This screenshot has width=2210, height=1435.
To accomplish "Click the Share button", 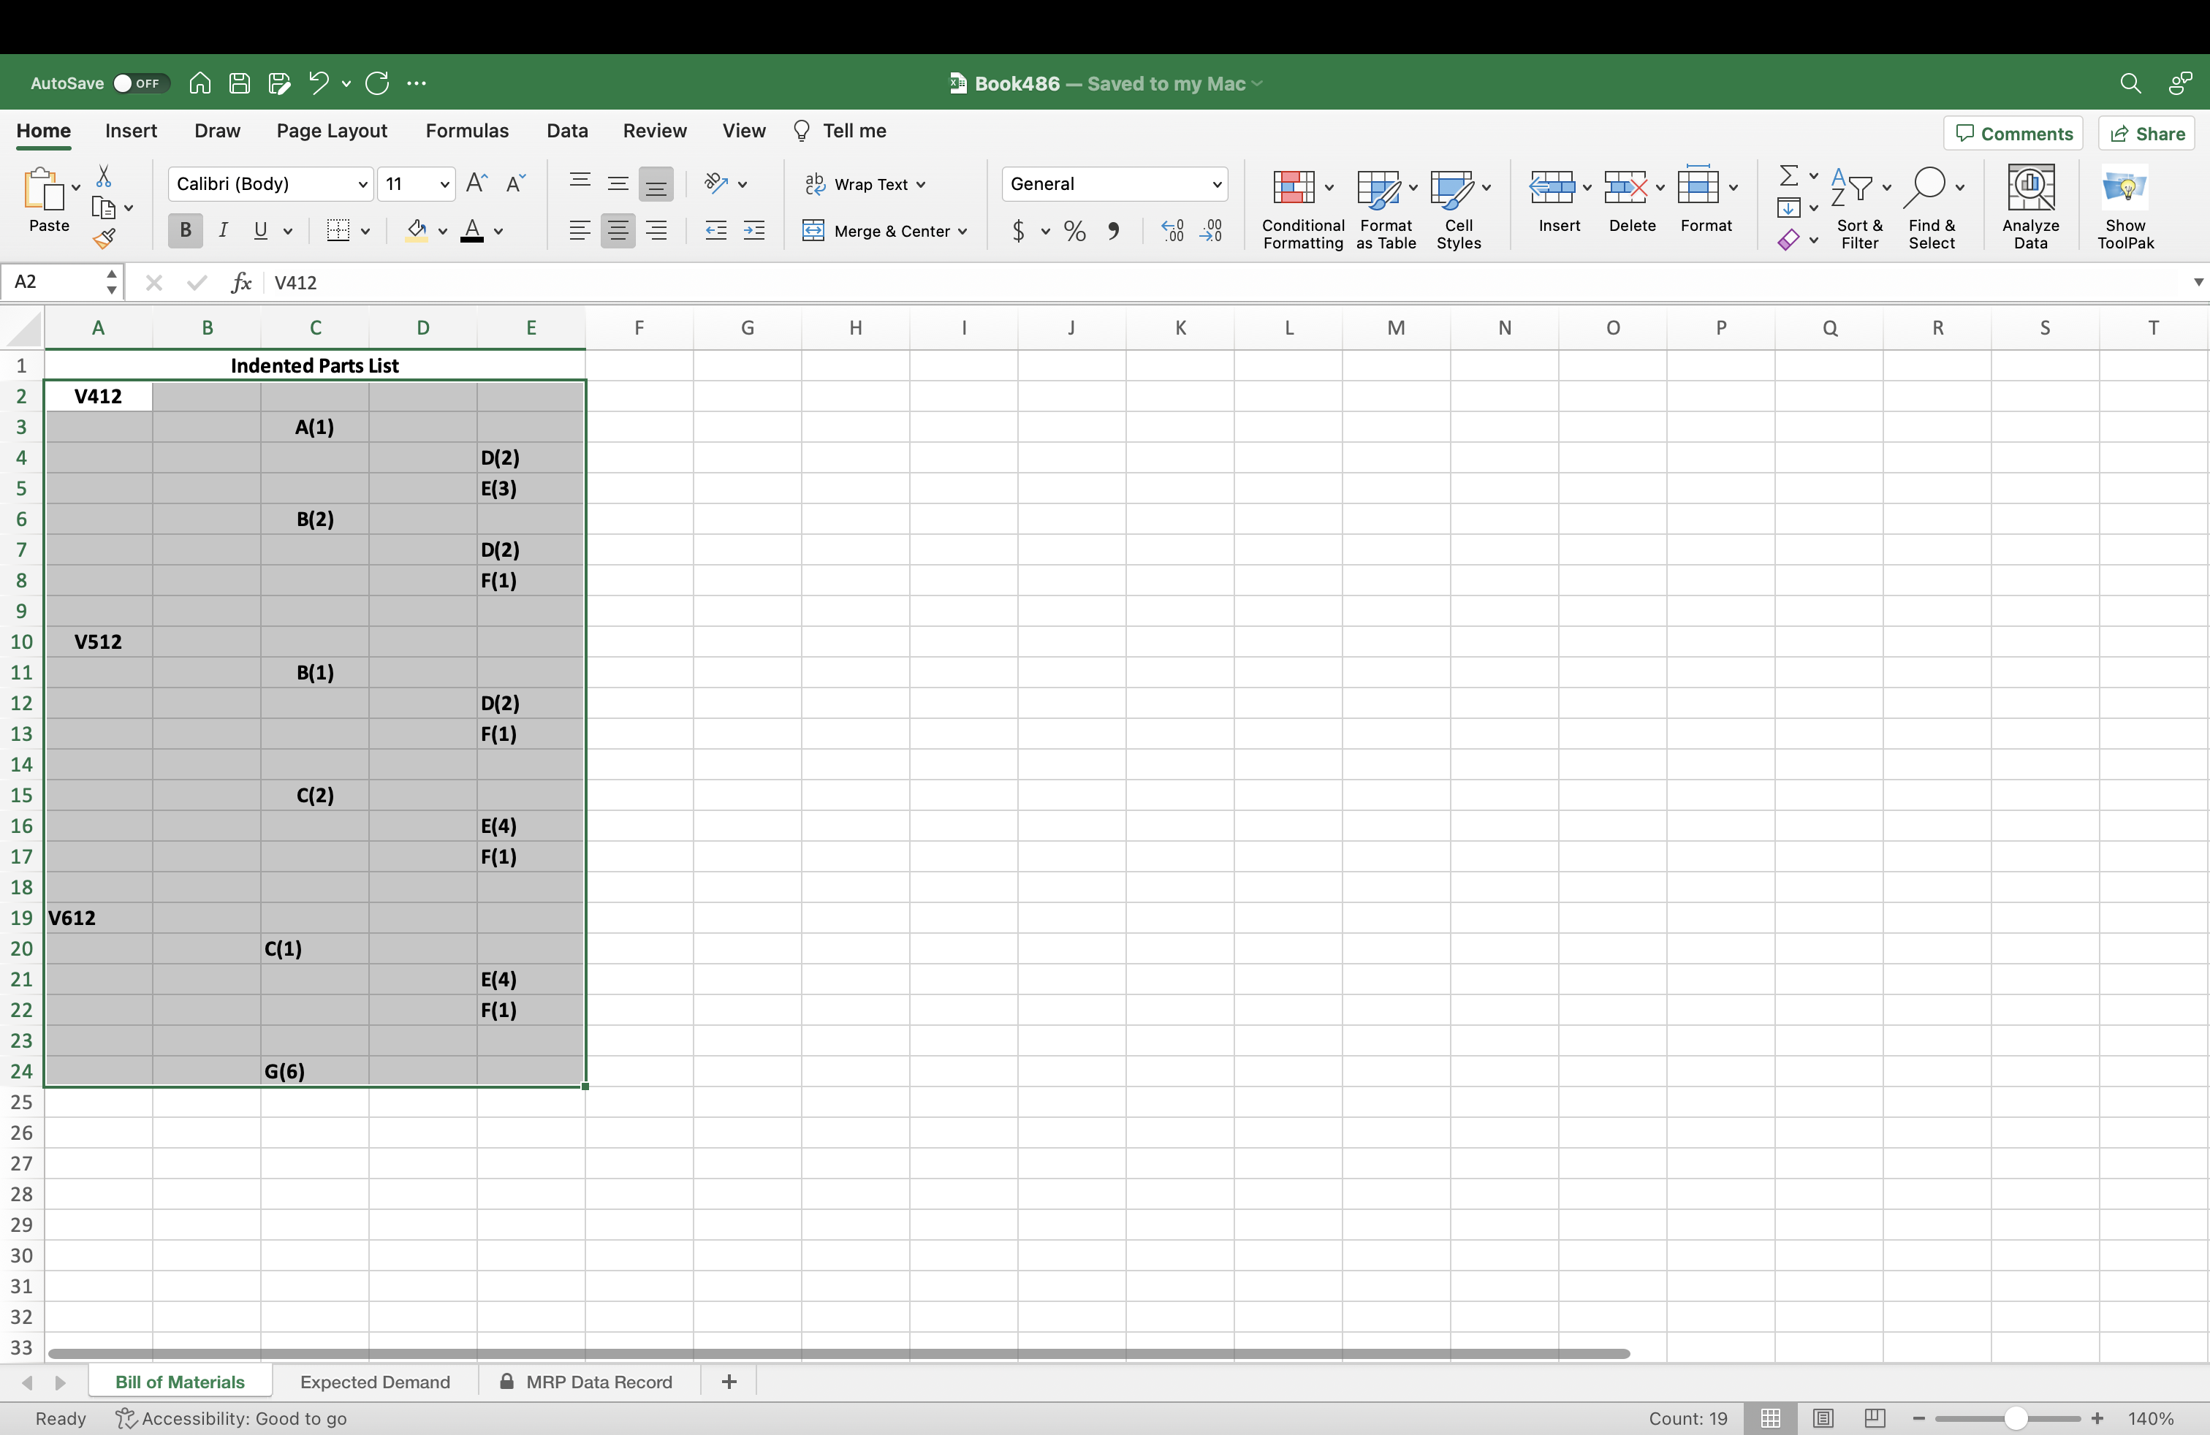I will (2147, 133).
